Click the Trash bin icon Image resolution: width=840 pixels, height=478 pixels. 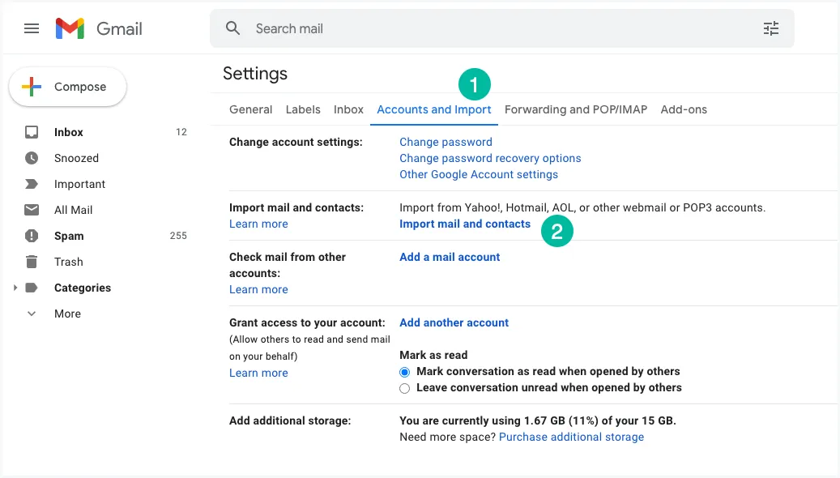pyautogui.click(x=30, y=262)
